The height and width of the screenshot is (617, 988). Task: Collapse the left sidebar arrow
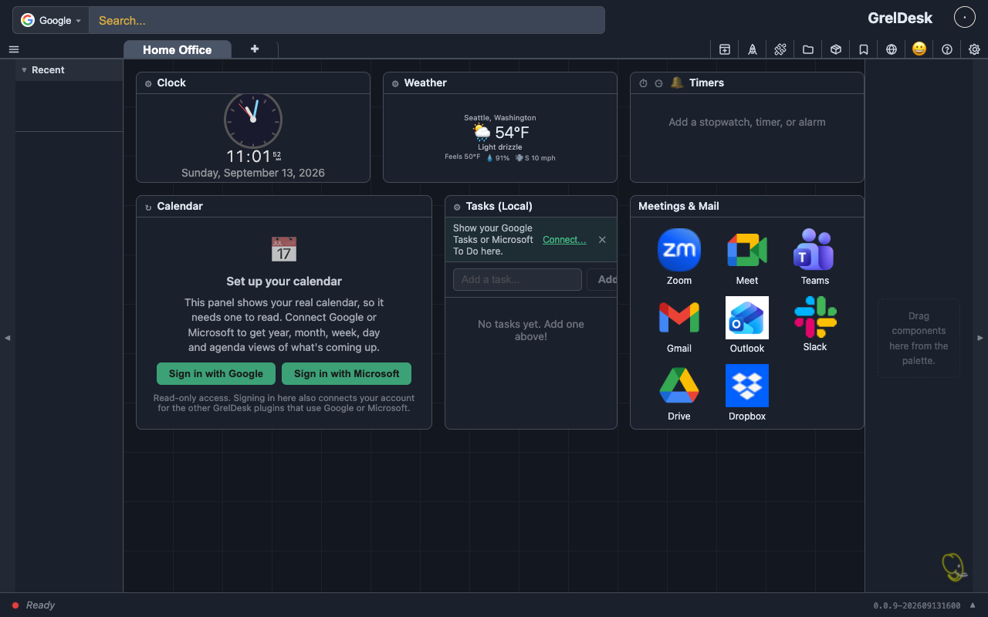point(8,338)
